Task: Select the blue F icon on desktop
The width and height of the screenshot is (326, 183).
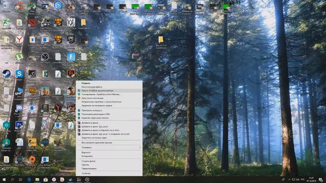Action: click(71, 56)
